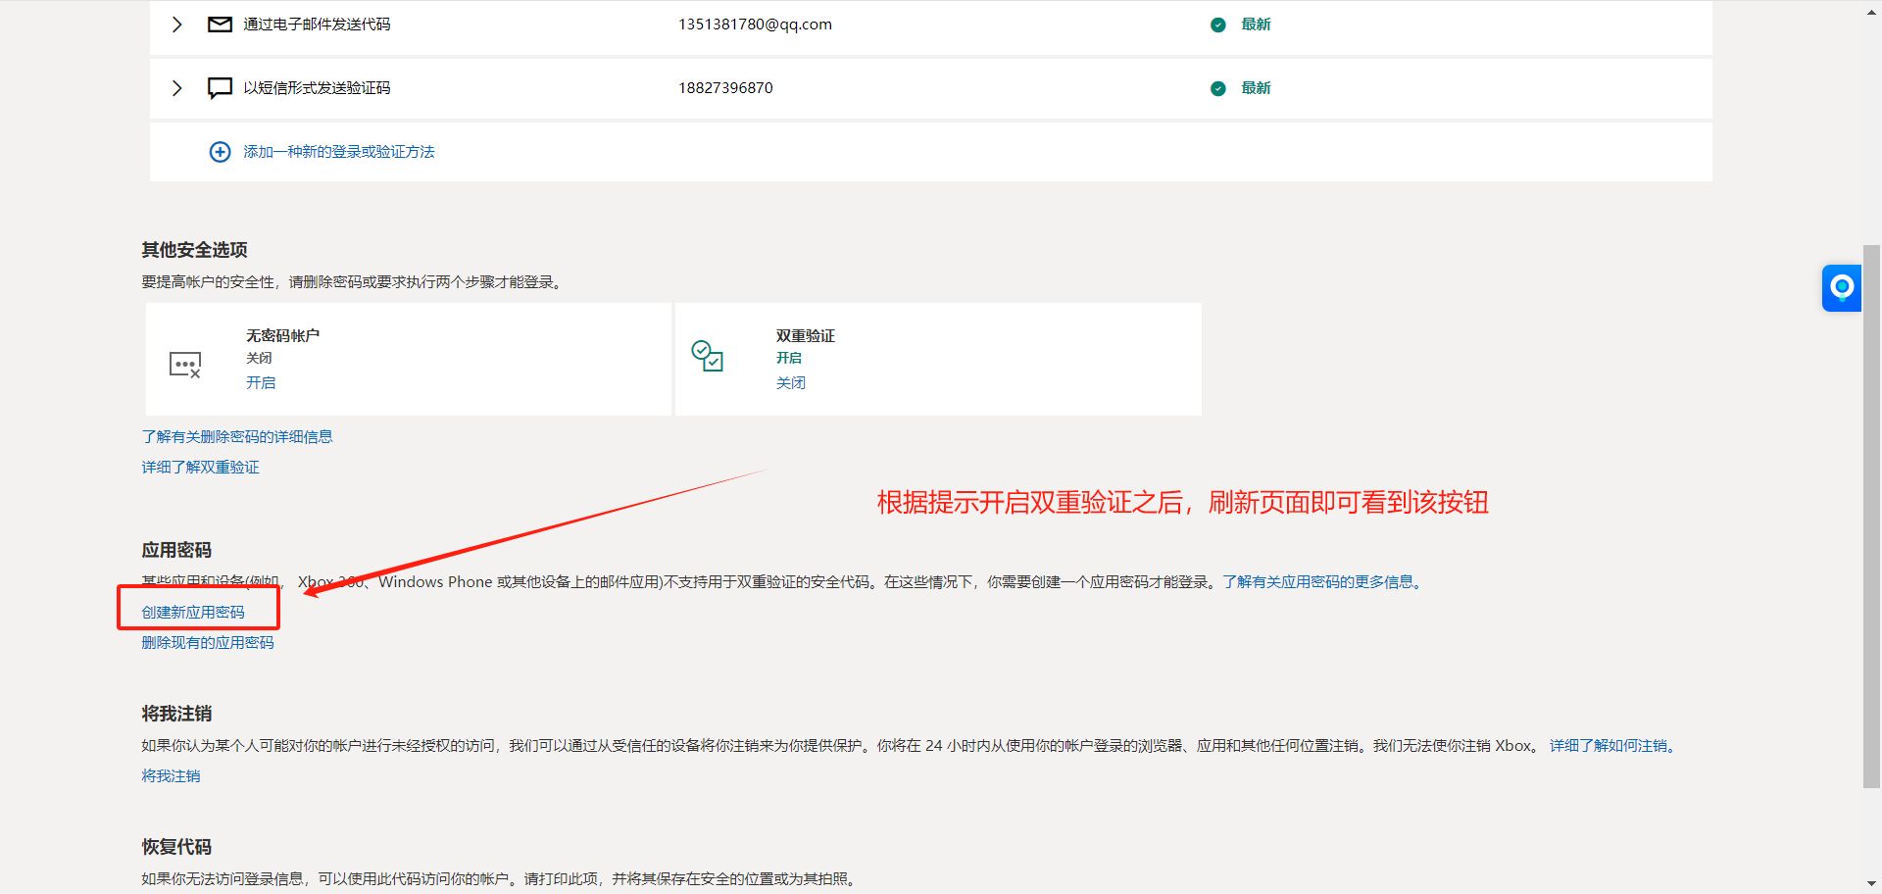Click the chat bubble icon for SMS verification

220,88
